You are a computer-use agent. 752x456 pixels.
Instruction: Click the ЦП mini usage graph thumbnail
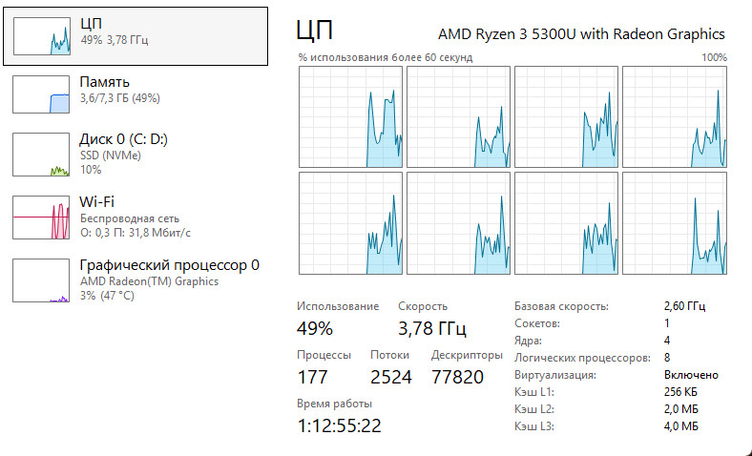click(42, 36)
